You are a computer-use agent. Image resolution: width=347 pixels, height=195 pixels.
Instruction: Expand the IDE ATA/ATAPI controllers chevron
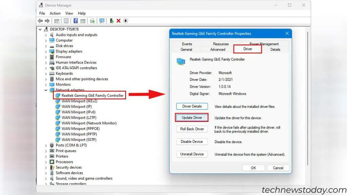tap(46, 68)
